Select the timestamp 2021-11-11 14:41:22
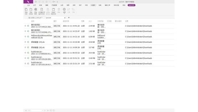 [x=71, y=26]
